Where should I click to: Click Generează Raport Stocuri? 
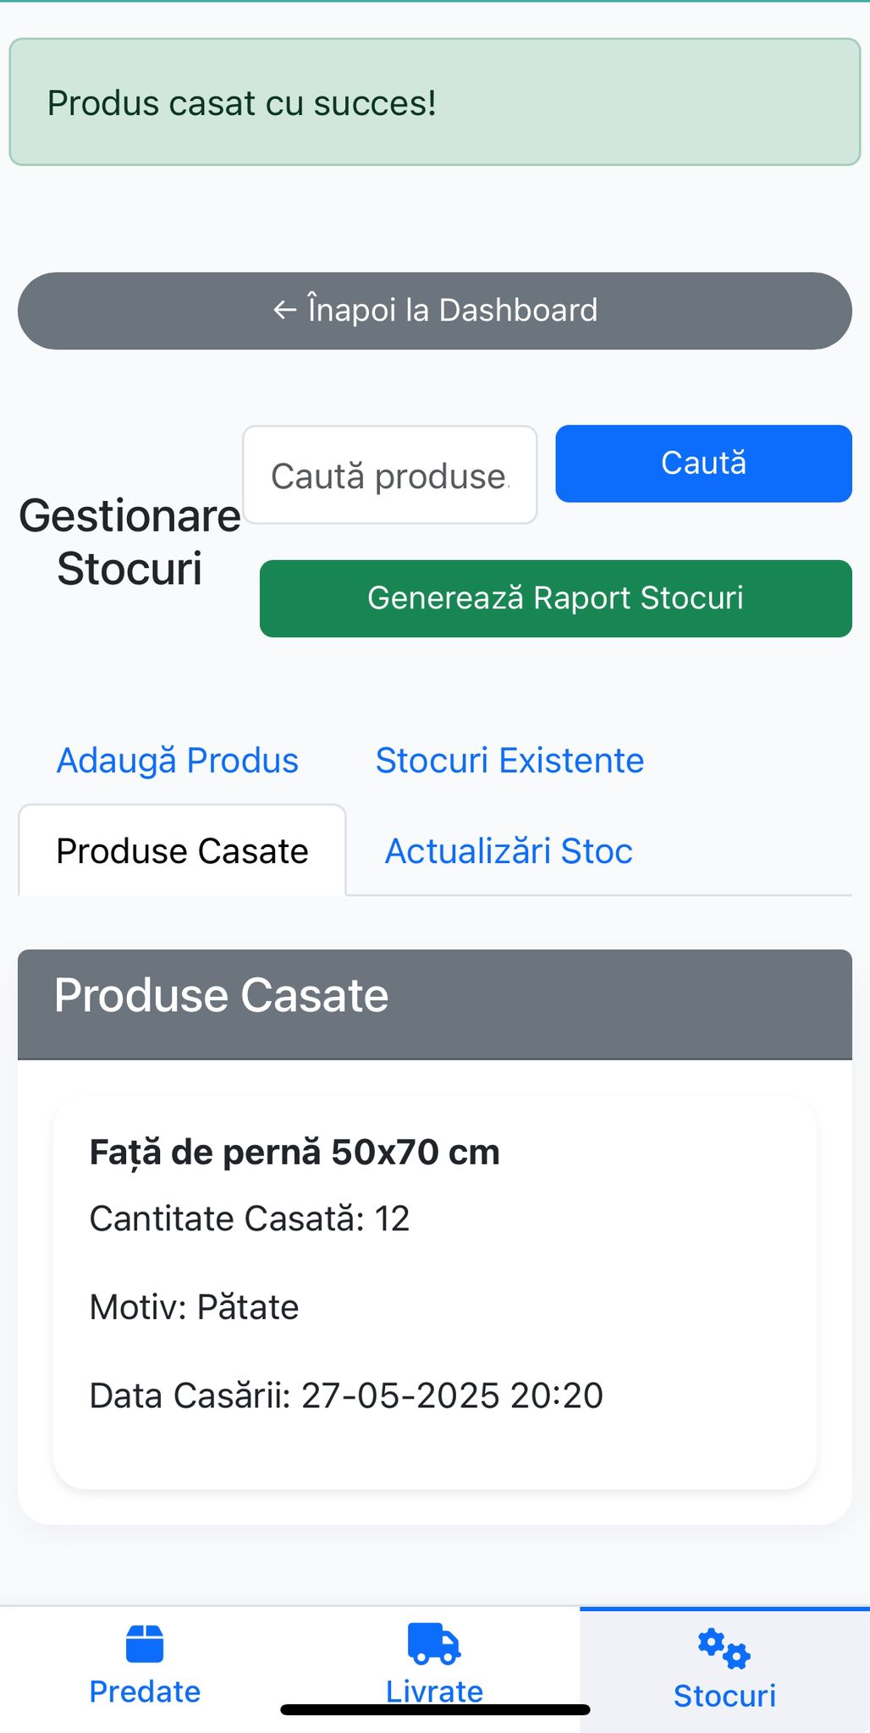555,598
